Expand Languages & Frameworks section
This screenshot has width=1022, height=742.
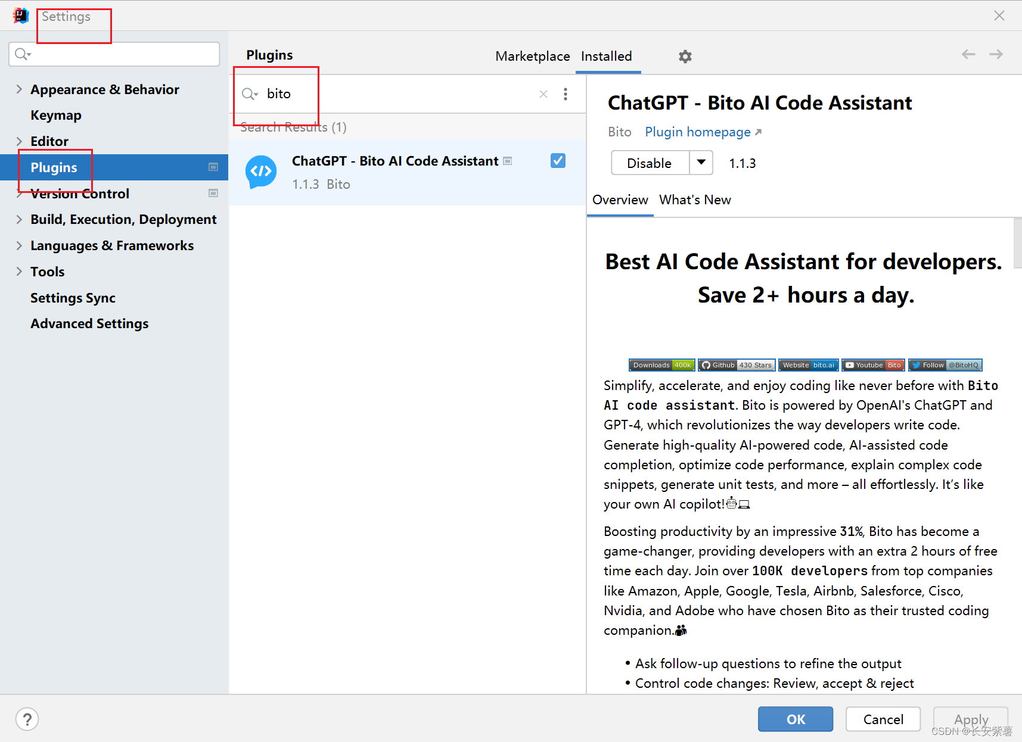[x=19, y=245]
